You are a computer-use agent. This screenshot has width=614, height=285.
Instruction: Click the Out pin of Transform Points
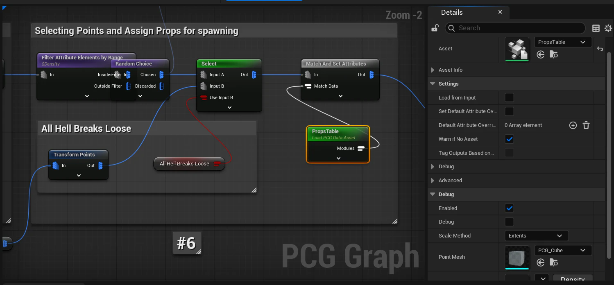tap(100, 165)
